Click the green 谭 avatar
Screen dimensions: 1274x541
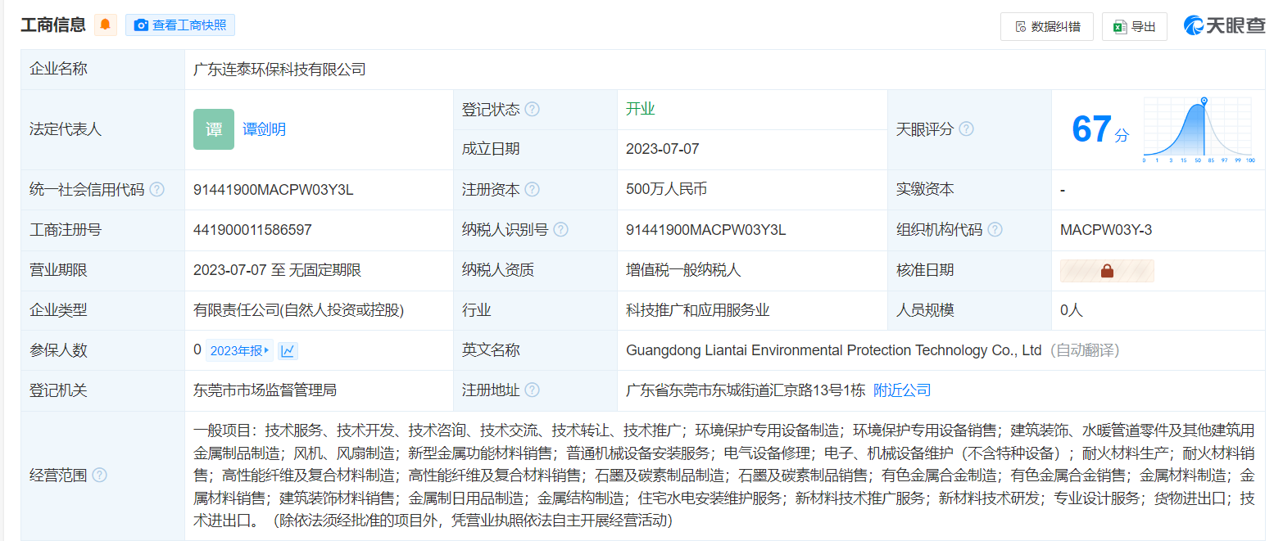[x=214, y=129]
